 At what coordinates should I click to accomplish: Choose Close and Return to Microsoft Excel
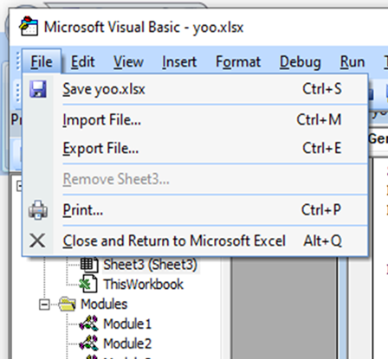click(195, 240)
